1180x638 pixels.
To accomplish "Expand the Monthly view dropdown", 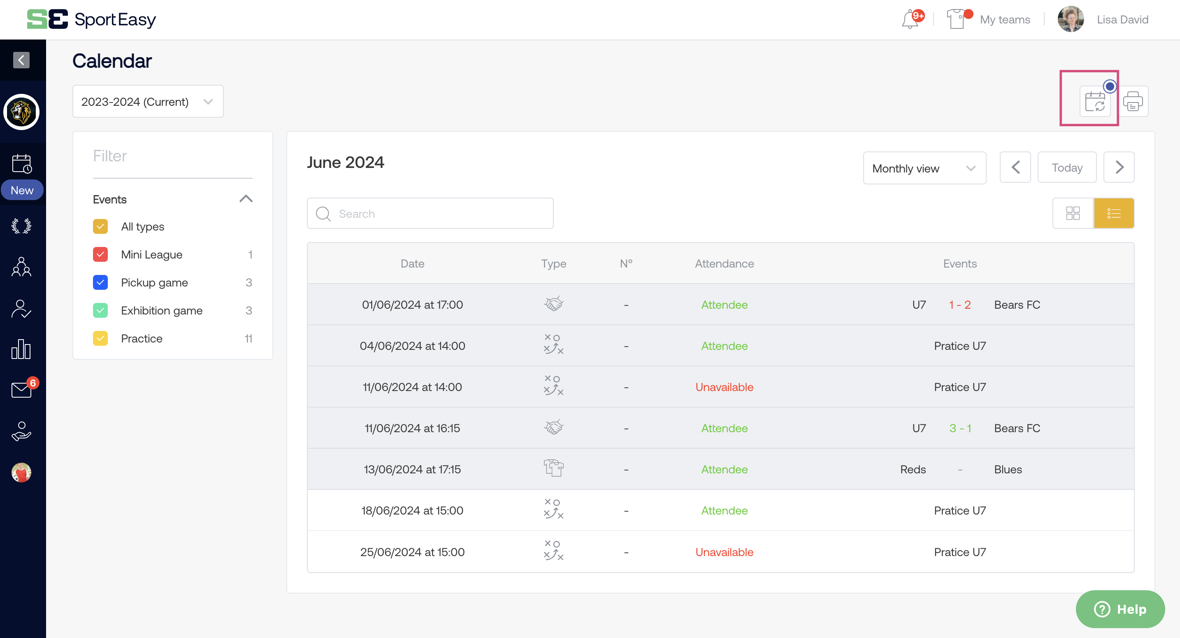I will pyautogui.click(x=924, y=168).
